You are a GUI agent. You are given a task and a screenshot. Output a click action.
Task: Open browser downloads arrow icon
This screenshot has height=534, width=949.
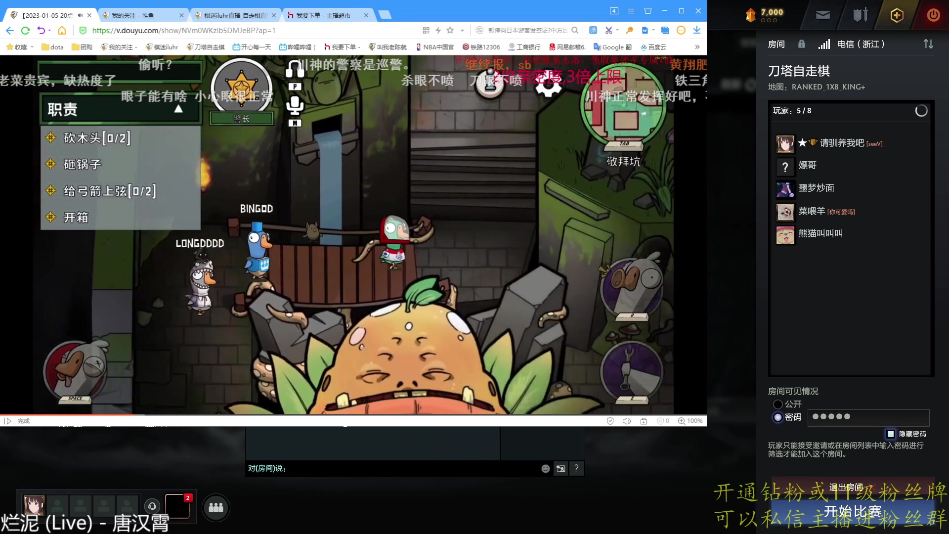[696, 30]
